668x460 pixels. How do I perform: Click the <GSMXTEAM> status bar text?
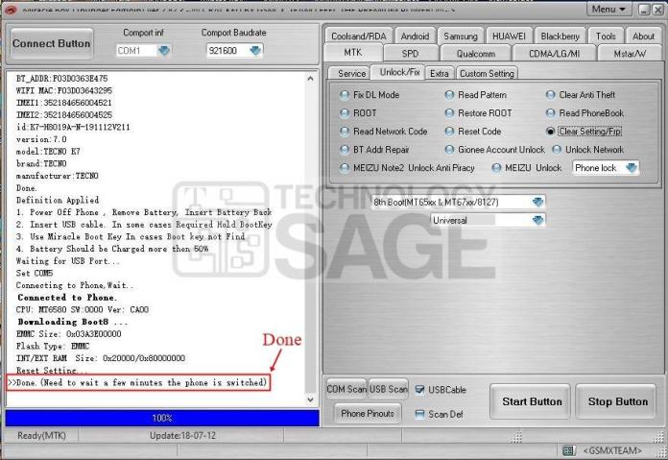612,450
